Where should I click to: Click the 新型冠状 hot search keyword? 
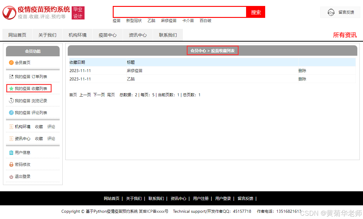pos(134,21)
